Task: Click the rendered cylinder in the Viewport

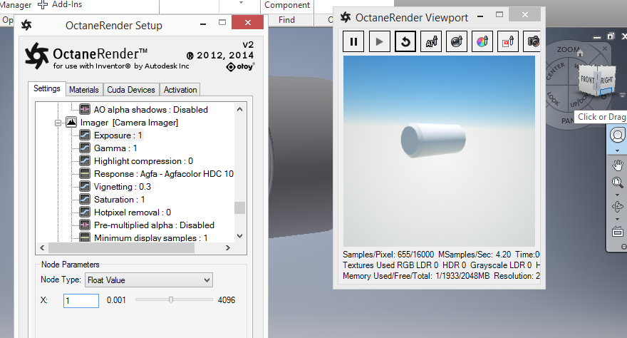Action: [x=433, y=140]
